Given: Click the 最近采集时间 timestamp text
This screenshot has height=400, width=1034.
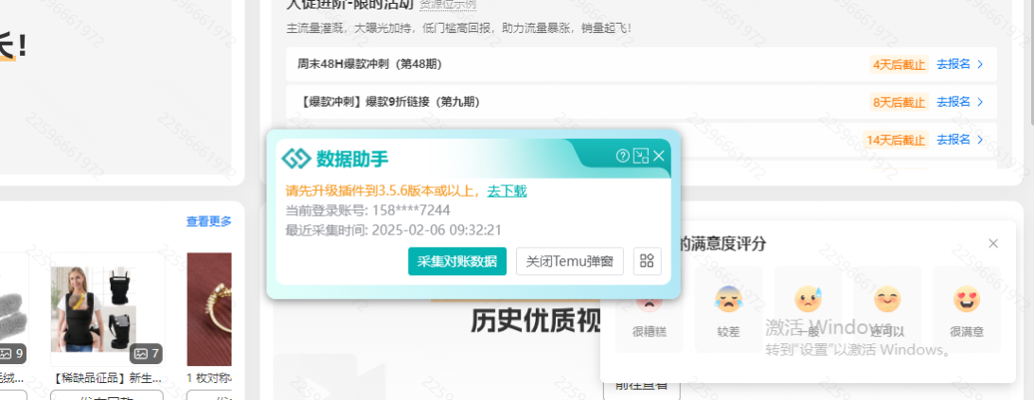Looking at the screenshot, I should (394, 230).
